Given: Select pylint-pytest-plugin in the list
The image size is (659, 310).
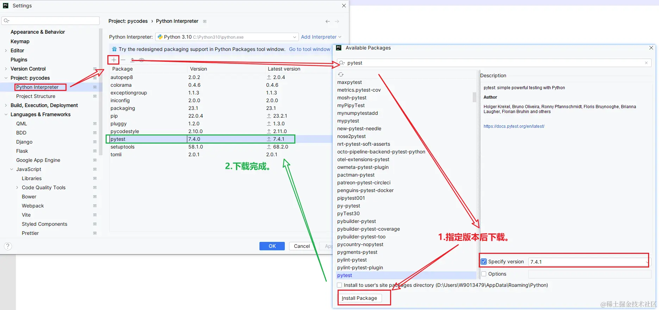Looking at the screenshot, I should (406, 268).
